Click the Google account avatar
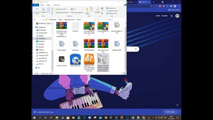 177,16
